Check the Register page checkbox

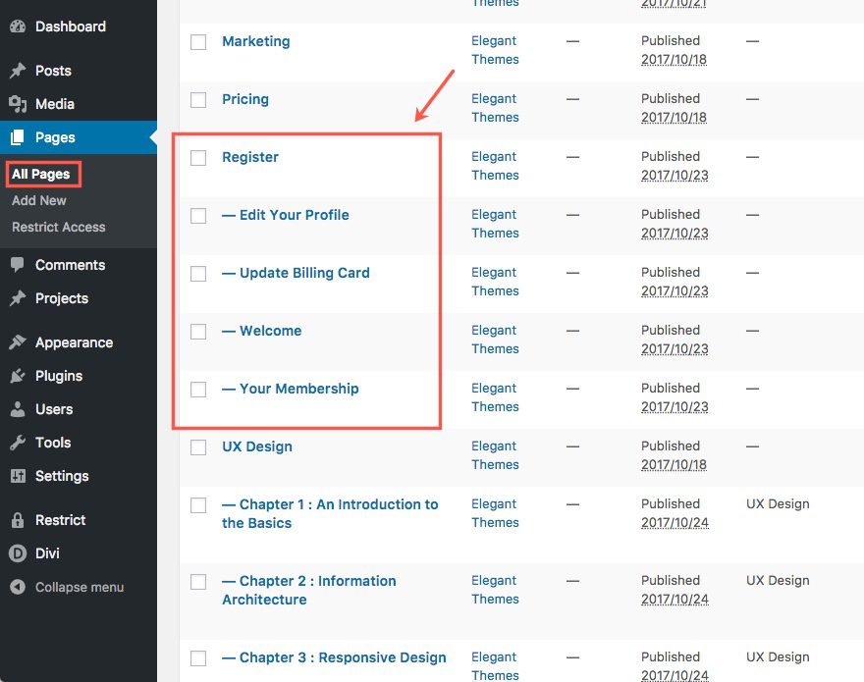point(198,158)
